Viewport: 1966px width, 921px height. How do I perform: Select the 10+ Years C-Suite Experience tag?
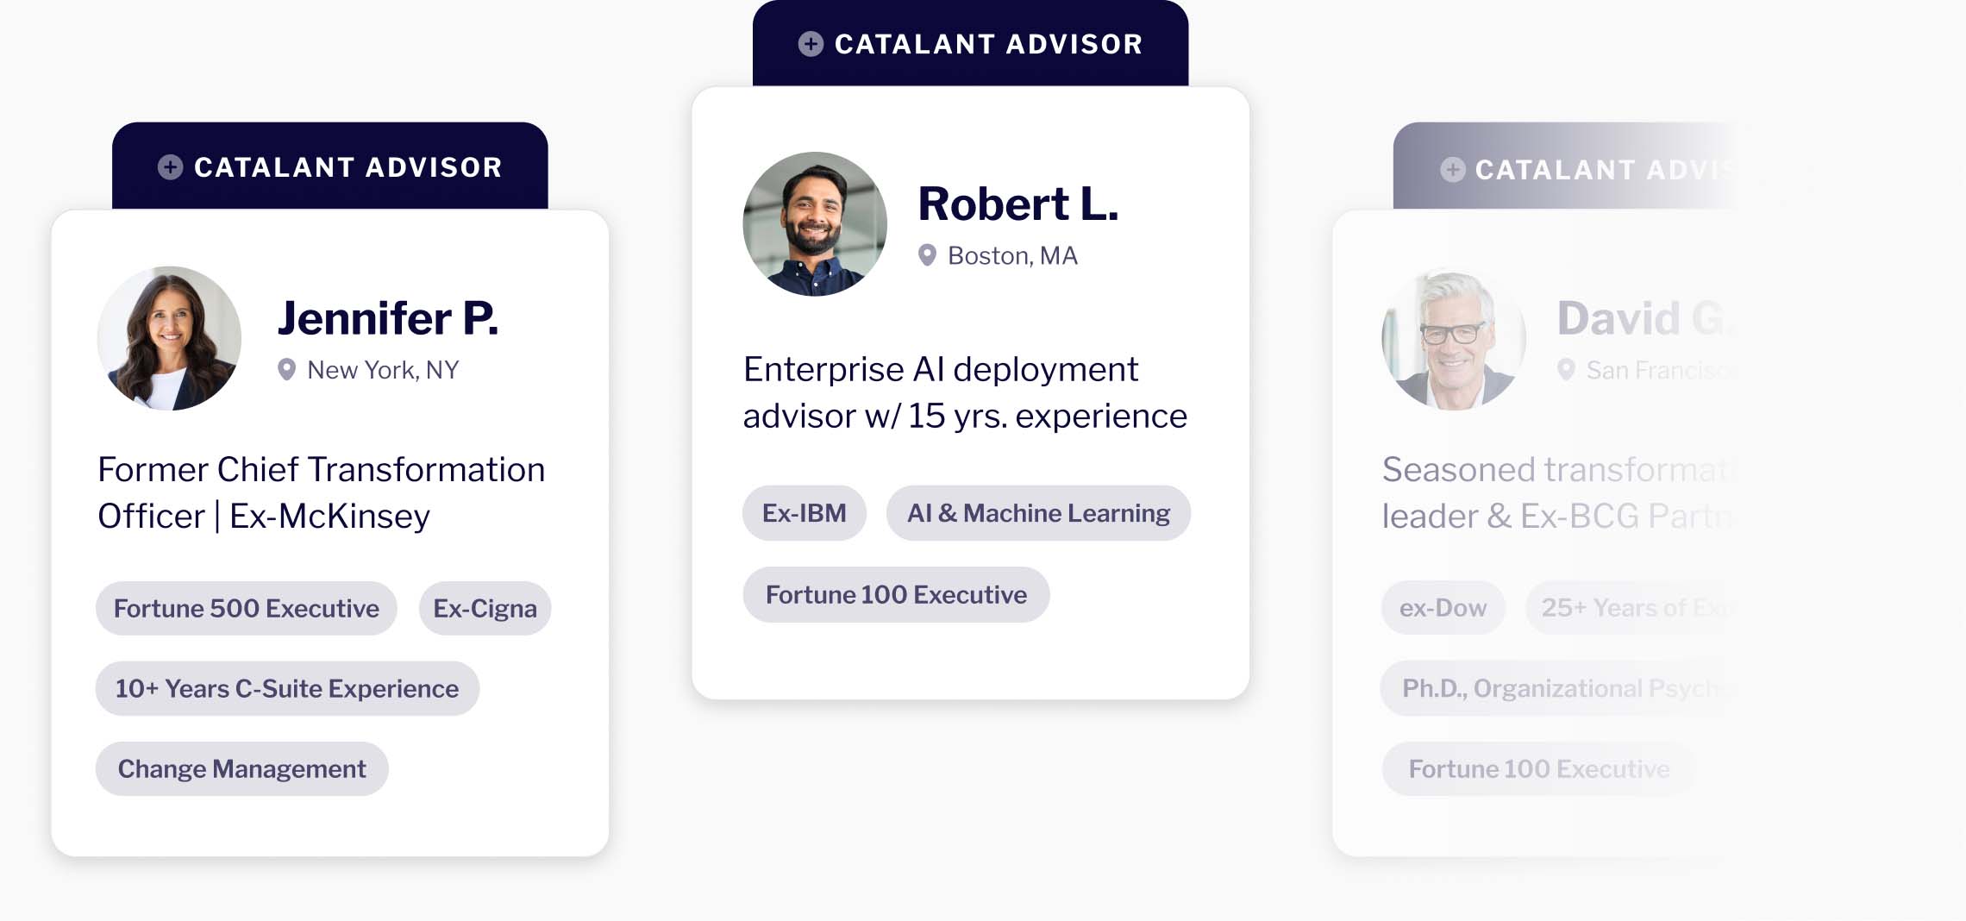[287, 689]
